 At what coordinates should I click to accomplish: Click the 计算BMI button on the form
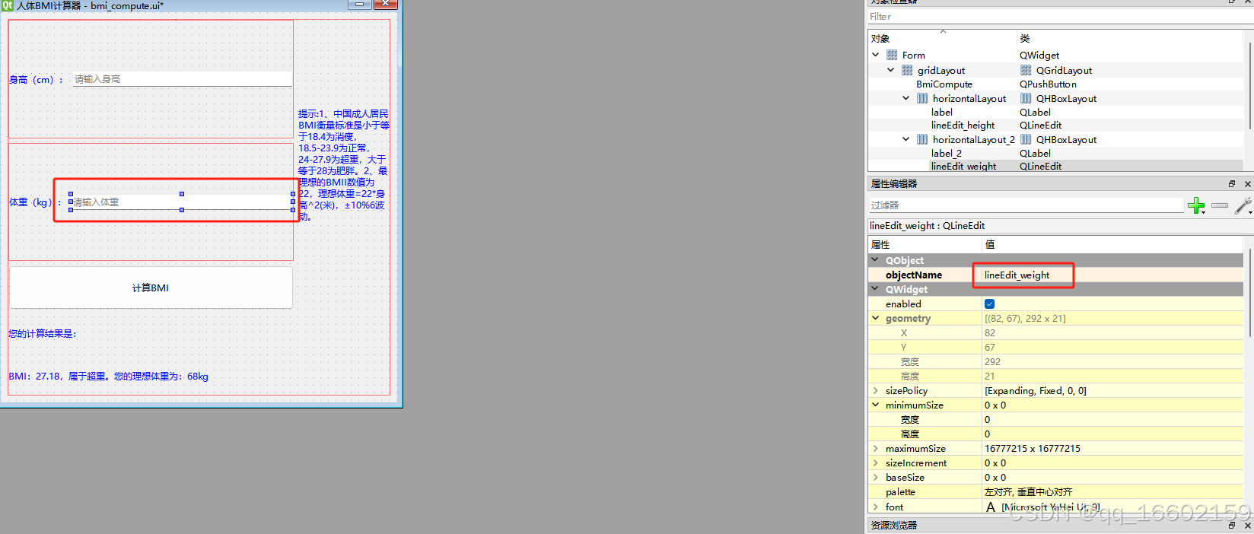151,288
